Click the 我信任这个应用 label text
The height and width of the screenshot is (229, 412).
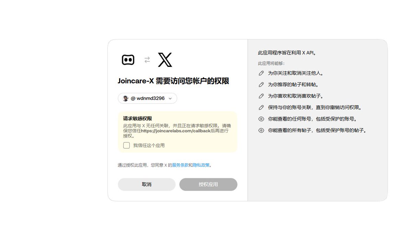click(149, 145)
